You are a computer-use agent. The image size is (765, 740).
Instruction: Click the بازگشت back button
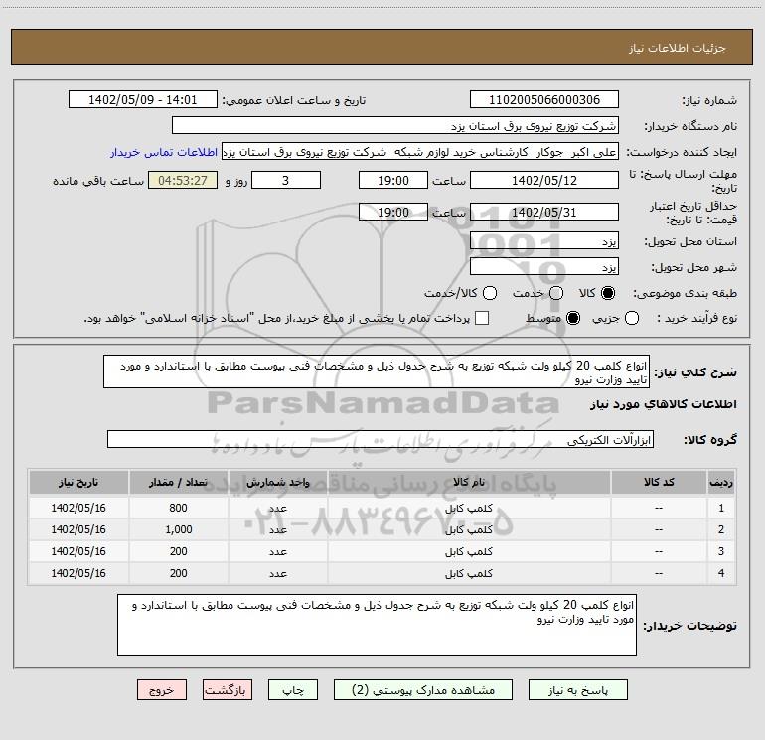[228, 689]
